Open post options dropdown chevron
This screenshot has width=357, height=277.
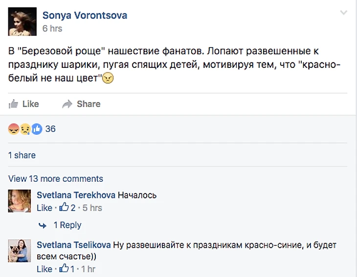[x=344, y=12]
